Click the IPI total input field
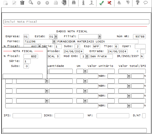The height and width of the screenshot is (134, 152). (x=27, y=116)
